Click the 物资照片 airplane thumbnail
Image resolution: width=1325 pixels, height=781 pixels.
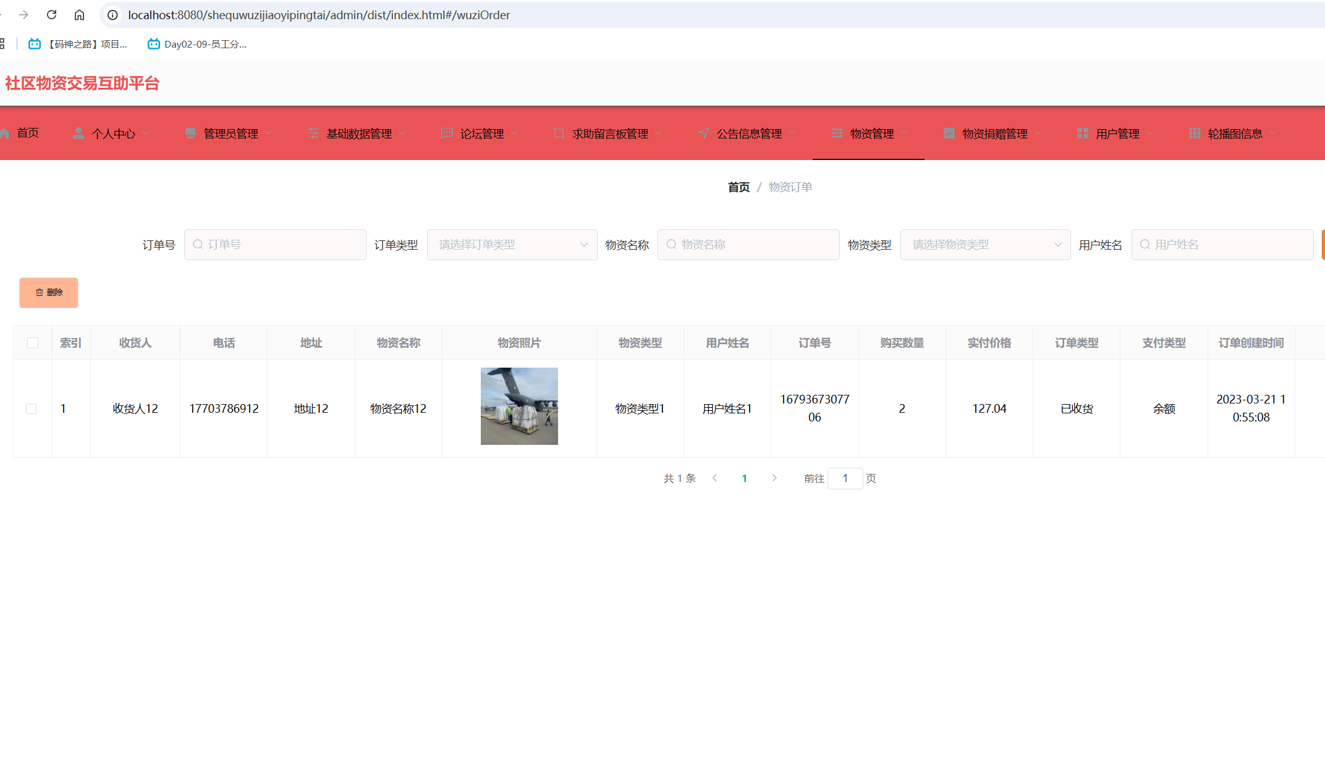[x=519, y=406]
